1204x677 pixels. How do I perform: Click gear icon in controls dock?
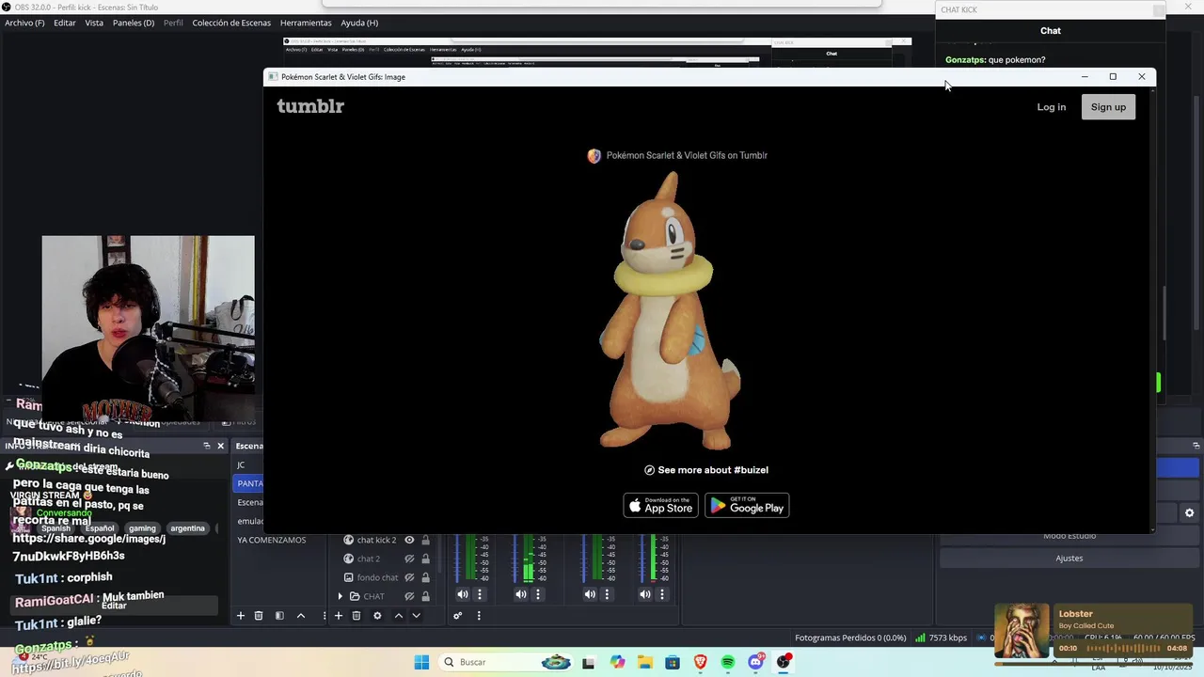[x=1189, y=513]
